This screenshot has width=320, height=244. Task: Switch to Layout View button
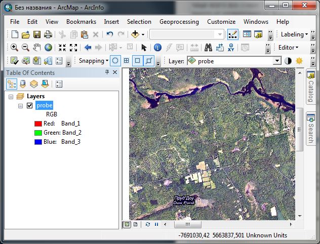(x=136, y=224)
